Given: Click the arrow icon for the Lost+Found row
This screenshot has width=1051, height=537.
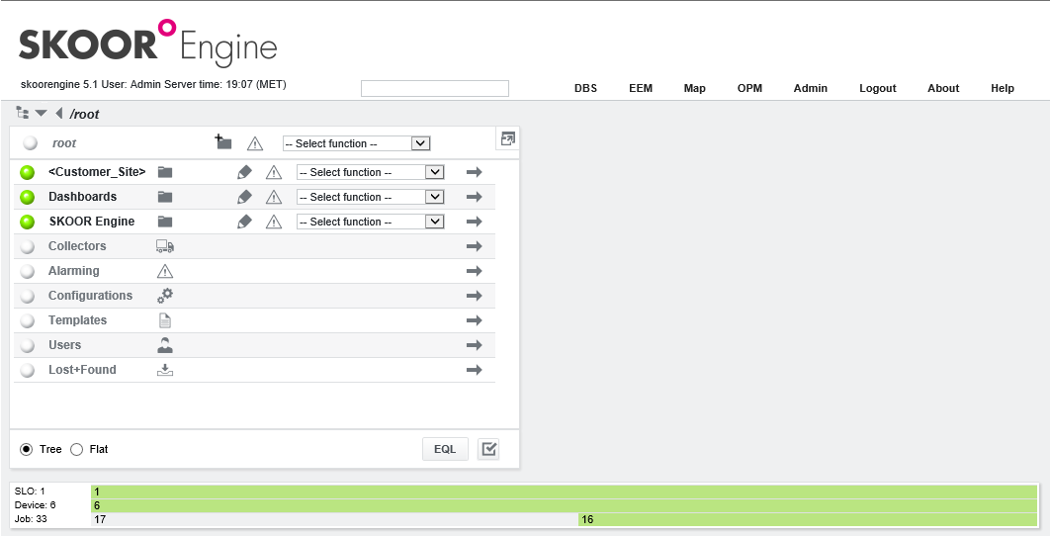Looking at the screenshot, I should pyautogui.click(x=475, y=370).
